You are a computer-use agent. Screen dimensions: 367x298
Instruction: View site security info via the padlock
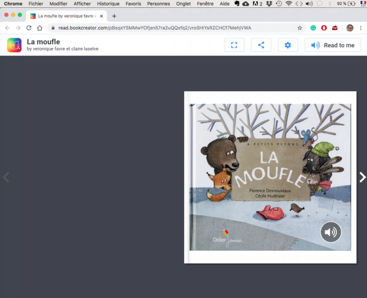53,28
